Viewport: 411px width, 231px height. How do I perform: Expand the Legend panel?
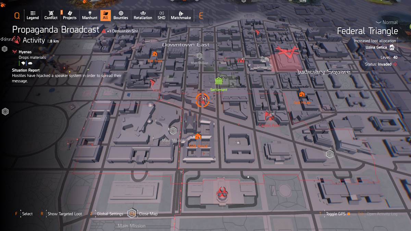(x=33, y=15)
